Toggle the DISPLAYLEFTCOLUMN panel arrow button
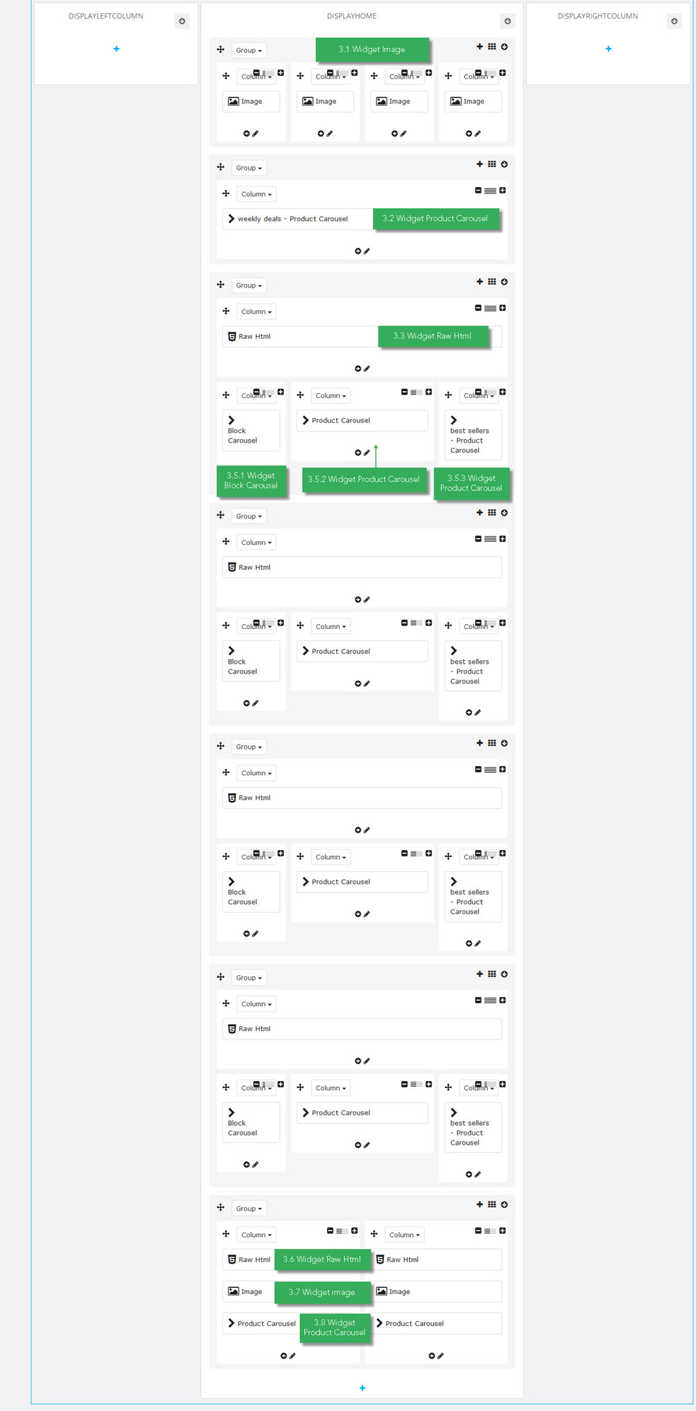This screenshot has height=1411, width=696. (182, 21)
